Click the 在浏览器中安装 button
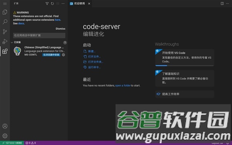This screenshot has height=145, width=232. click(x=51, y=55)
